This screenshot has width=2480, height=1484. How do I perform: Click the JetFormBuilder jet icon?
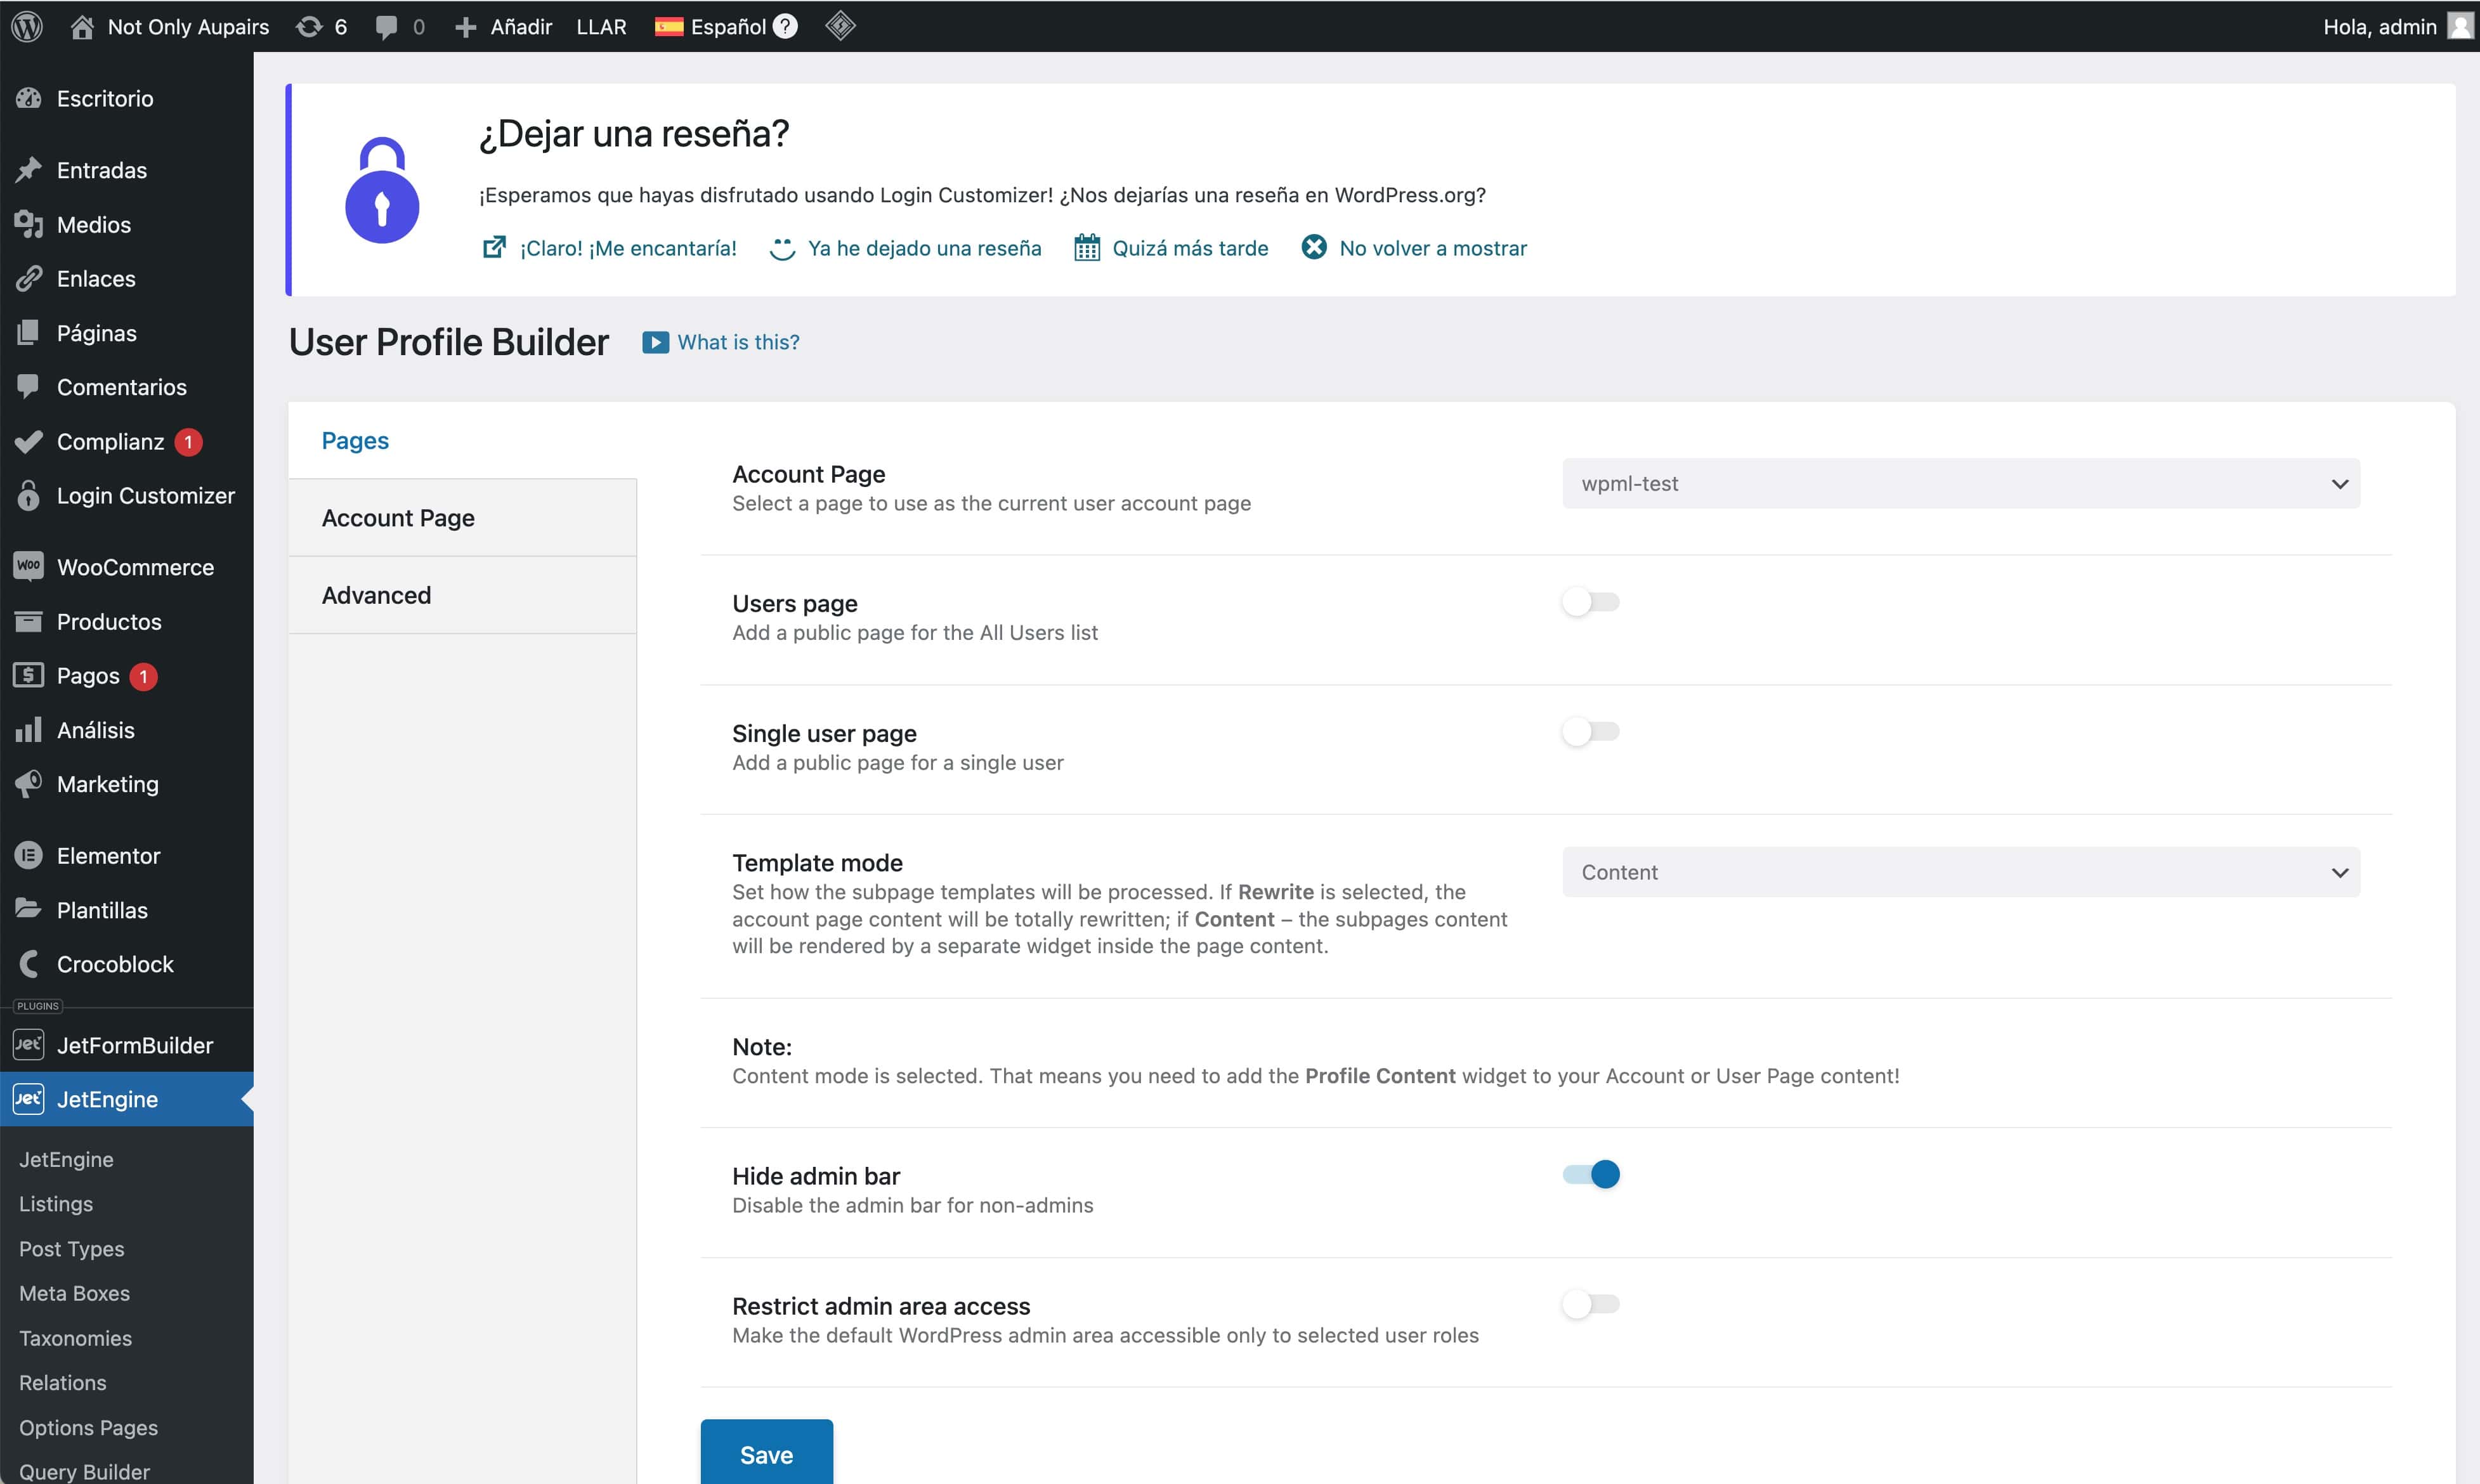(x=28, y=1045)
